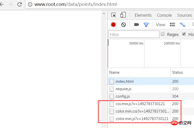Image resolution: width=194 pixels, height=128 pixels.
Task: Activate the inspect element picker icon
Action: (x=114, y=15)
